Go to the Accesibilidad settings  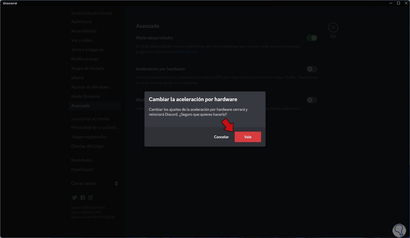[x=95, y=31]
